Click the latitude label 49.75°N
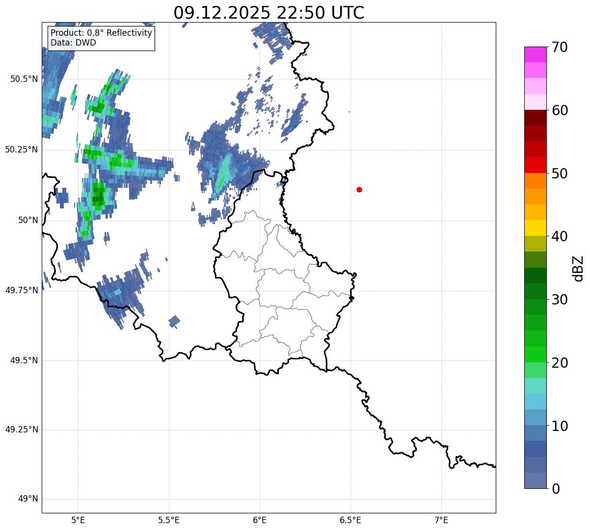 pyautogui.click(x=21, y=290)
